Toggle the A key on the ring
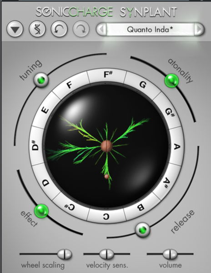Screen dimensions: 211x273 pyautogui.click(x=176, y=147)
